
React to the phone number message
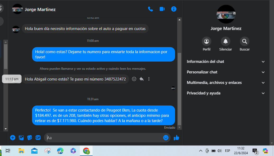tap(134, 79)
